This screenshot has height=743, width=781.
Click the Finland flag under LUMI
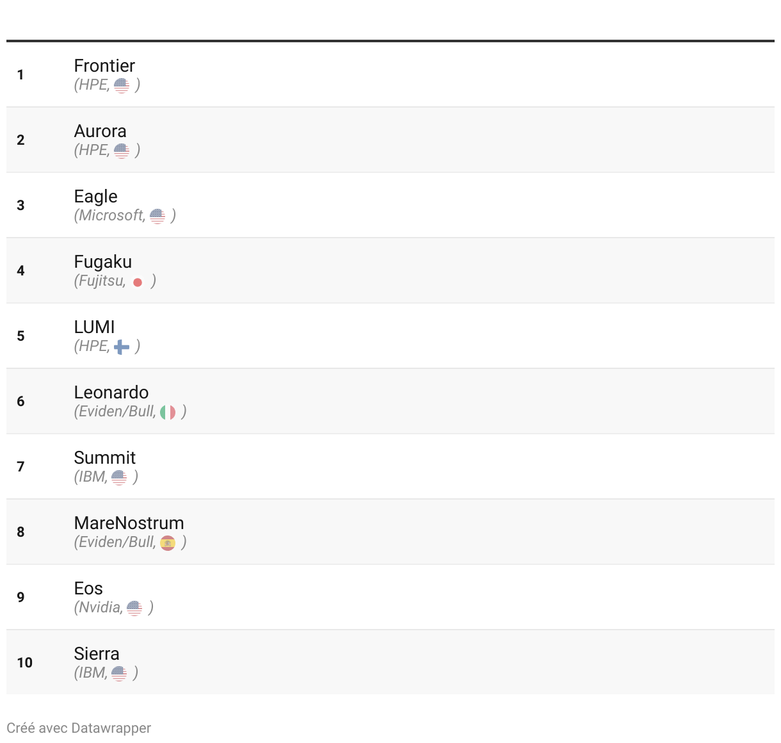[122, 347]
